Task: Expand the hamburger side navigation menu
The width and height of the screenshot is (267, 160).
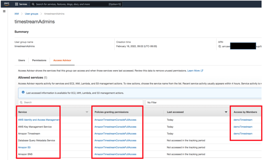Action: coord(4,11)
